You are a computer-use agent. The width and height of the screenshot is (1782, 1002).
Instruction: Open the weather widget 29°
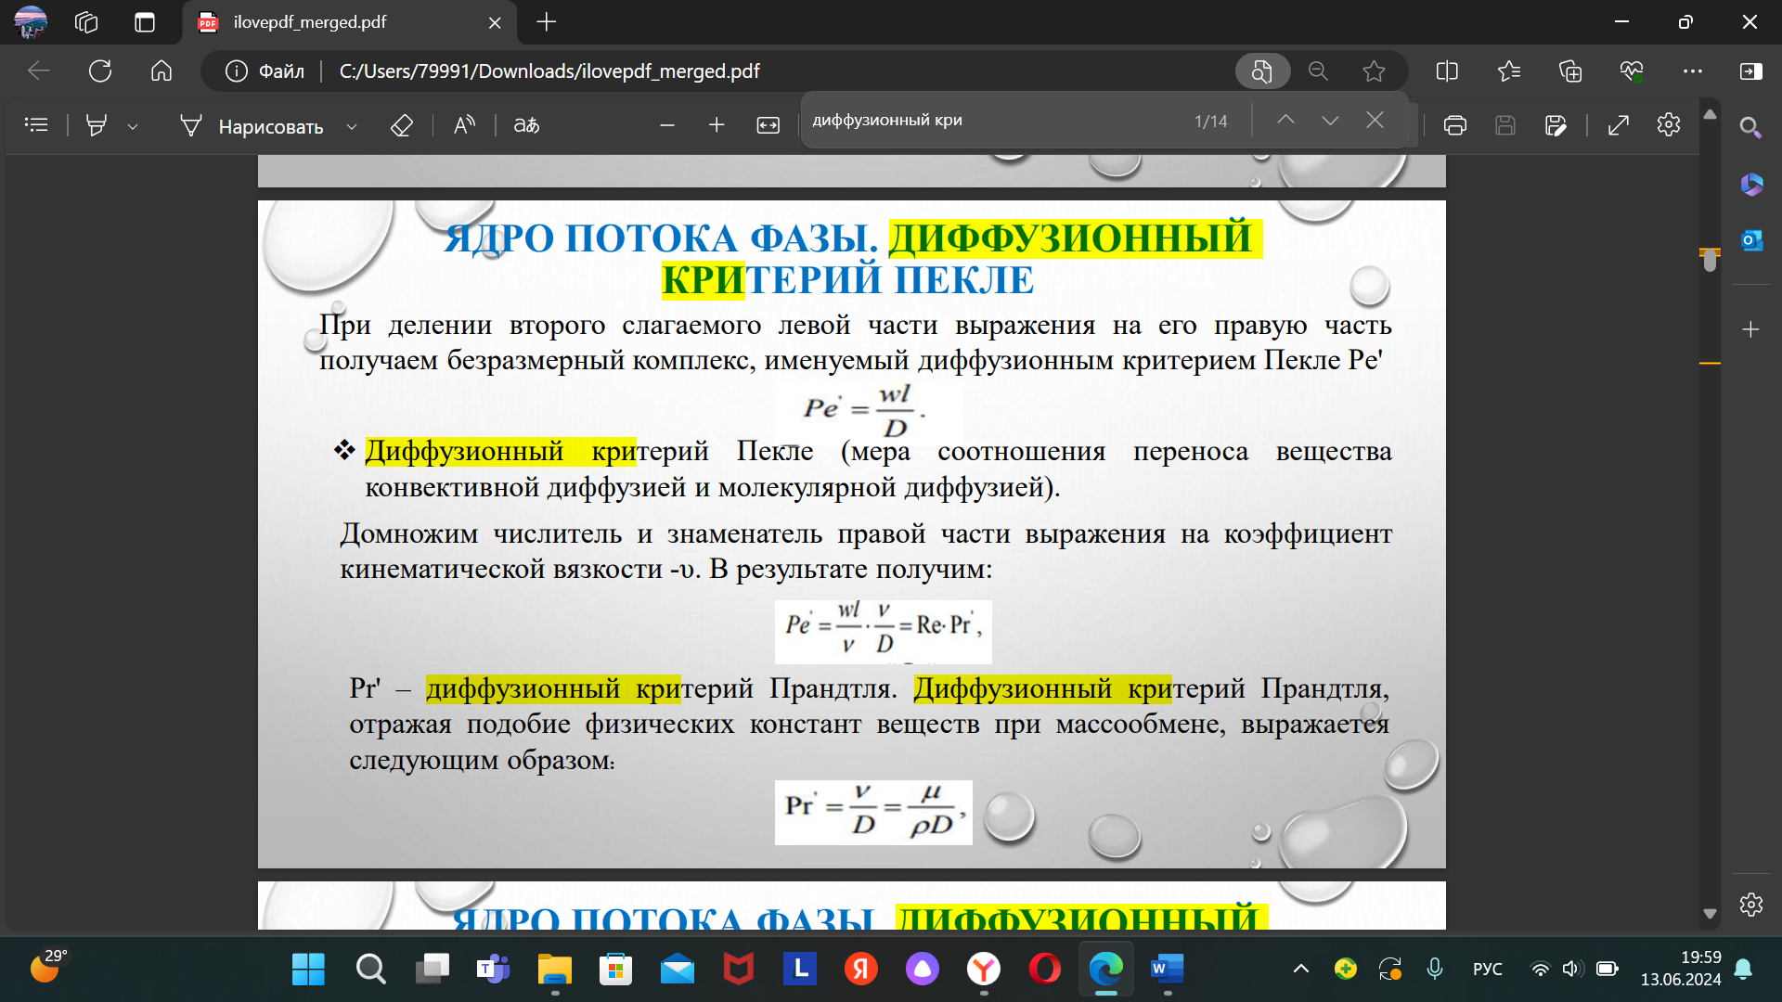point(48,966)
